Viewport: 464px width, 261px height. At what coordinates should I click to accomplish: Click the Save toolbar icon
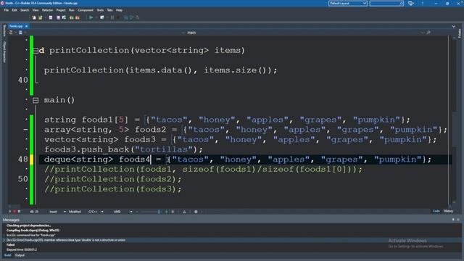coord(51,17)
